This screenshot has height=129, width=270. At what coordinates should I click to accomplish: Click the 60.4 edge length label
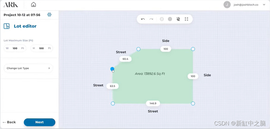point(125,59)
